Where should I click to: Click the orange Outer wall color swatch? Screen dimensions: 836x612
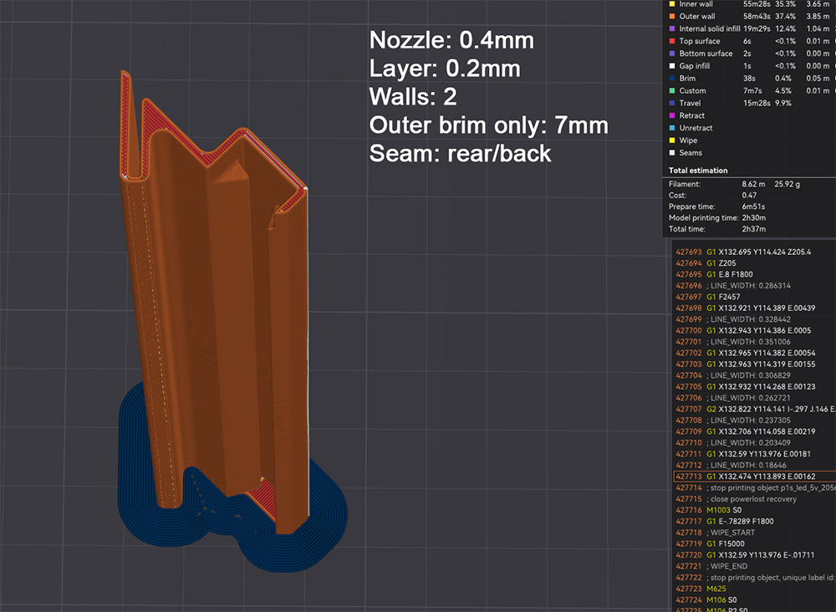[x=671, y=16]
